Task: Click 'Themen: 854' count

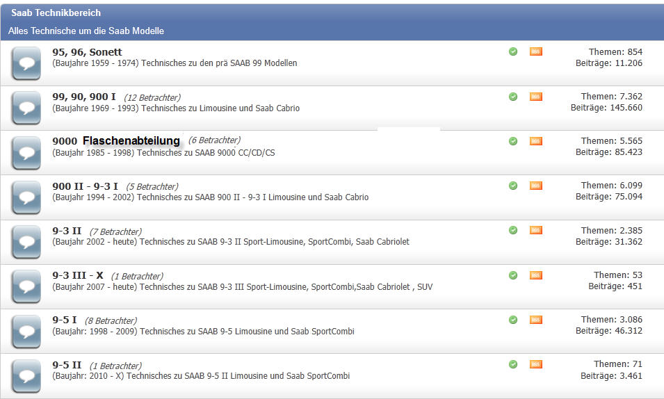Action: click(615, 51)
